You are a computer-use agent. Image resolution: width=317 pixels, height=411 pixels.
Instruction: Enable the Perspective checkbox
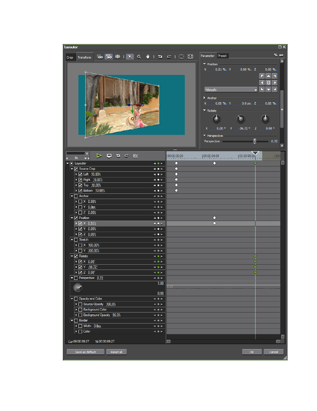point(76,278)
